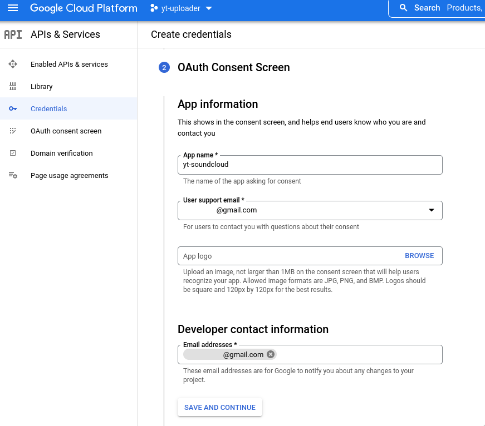485x426 pixels.
Task: Click BROWSE to upload a logo
Action: 419,256
